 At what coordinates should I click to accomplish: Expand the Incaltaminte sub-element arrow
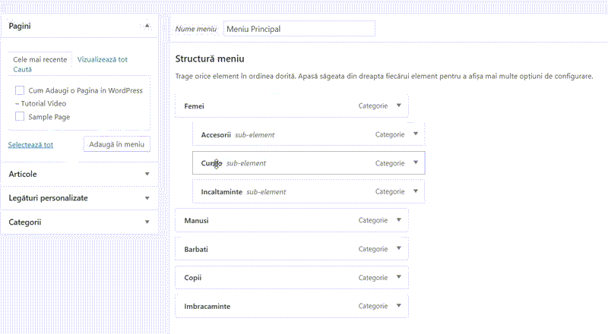tap(415, 191)
